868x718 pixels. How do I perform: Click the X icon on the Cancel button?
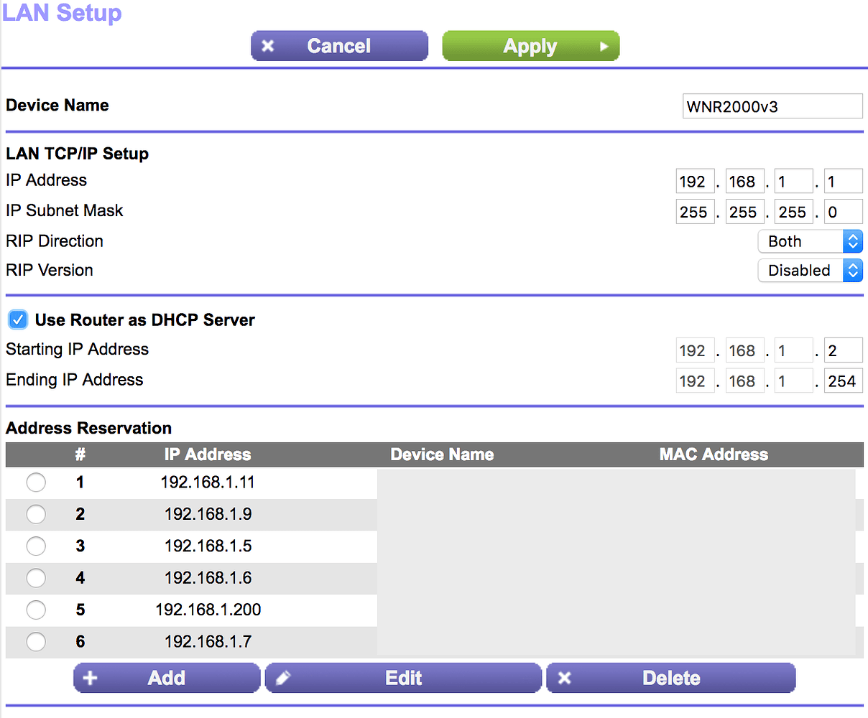coord(268,45)
